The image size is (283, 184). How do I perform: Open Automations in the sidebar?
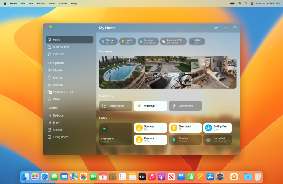coord(70,47)
